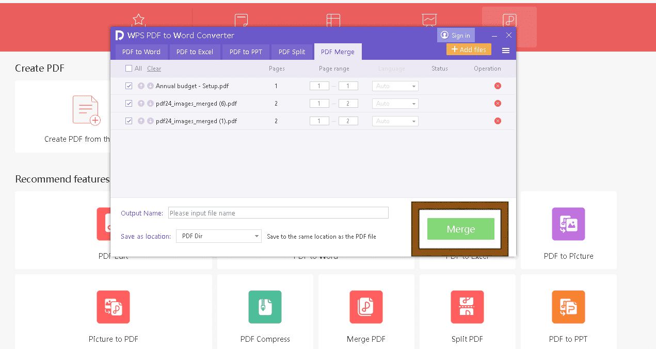The image size is (656, 349).
Task: Move pdf24_images_merged (1).pdf up in list
Action: (x=141, y=121)
